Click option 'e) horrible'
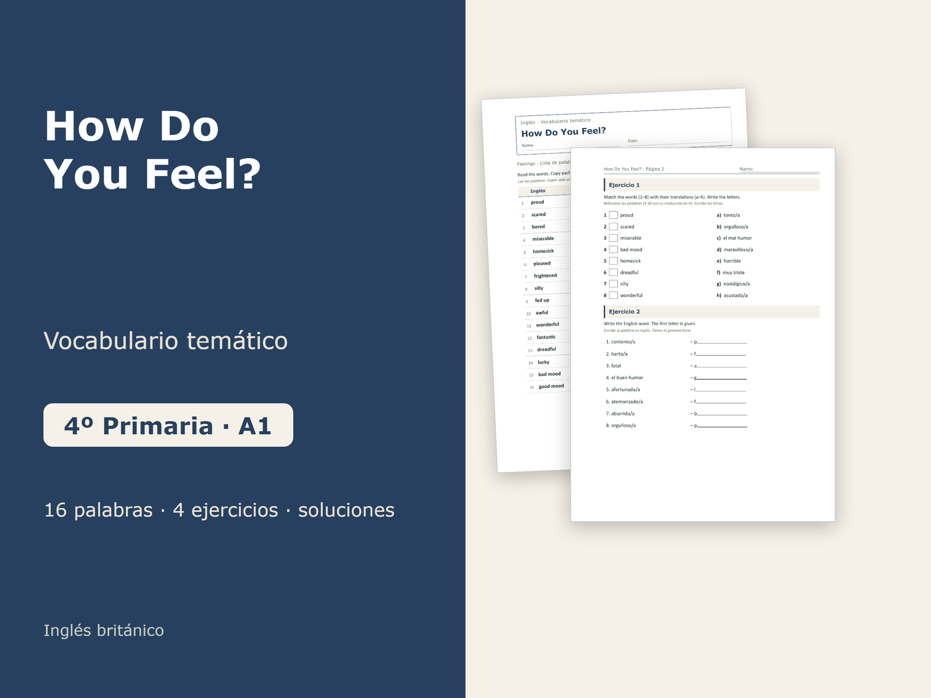The height and width of the screenshot is (698, 931). pos(729,261)
